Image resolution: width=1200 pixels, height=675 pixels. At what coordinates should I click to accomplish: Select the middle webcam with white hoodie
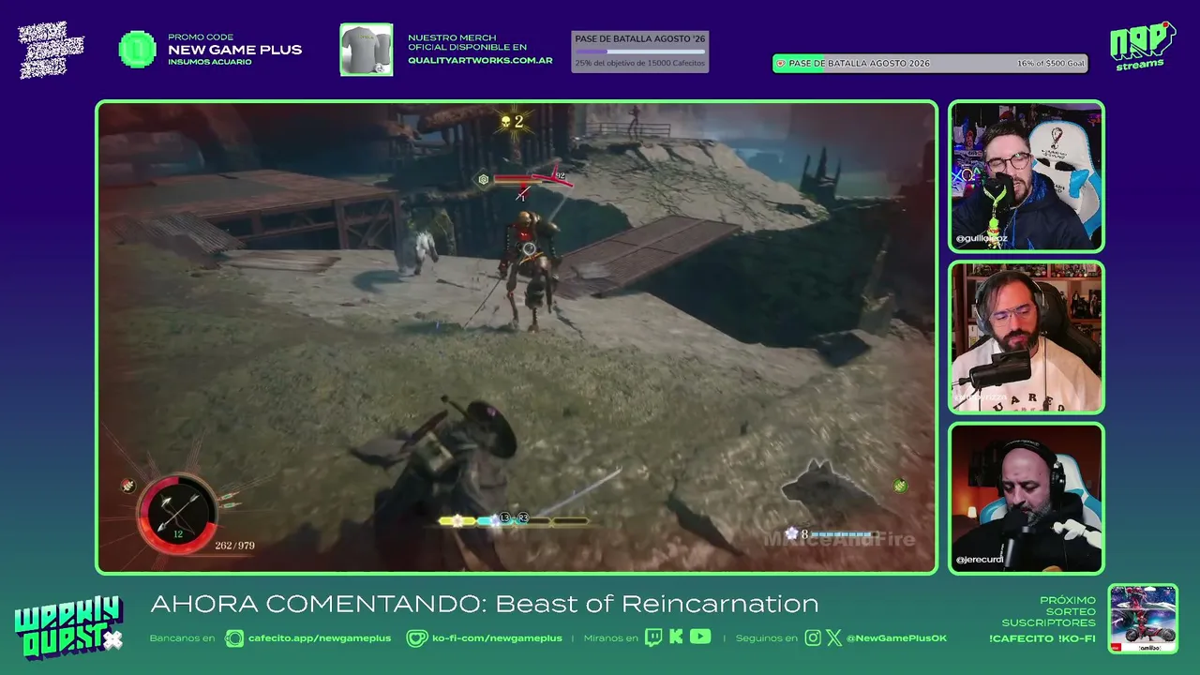coord(1027,337)
